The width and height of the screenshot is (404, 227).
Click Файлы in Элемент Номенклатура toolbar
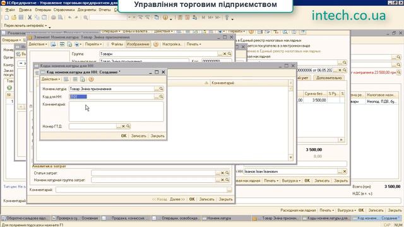coord(117,44)
